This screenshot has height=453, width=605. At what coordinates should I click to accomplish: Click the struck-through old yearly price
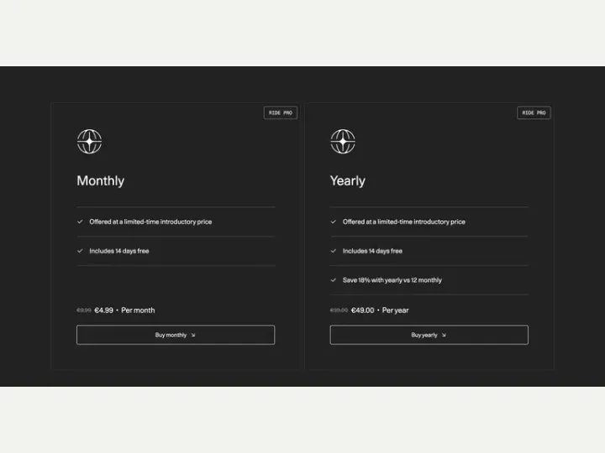339,310
